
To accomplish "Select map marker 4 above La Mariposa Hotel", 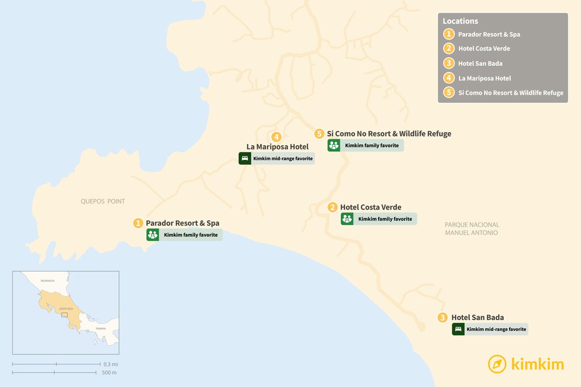I will click(276, 137).
